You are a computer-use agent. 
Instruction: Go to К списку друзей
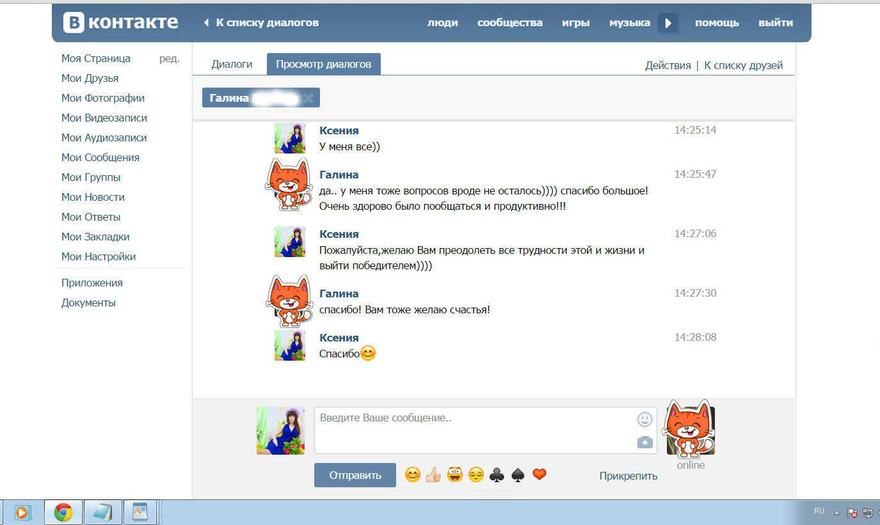tap(744, 65)
